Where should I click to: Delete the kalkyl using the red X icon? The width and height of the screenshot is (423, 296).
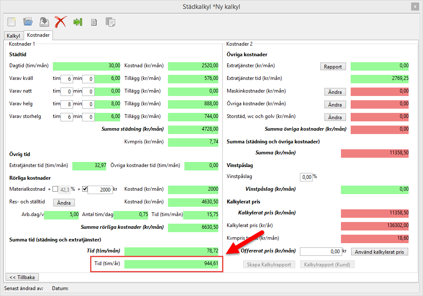coord(60,22)
